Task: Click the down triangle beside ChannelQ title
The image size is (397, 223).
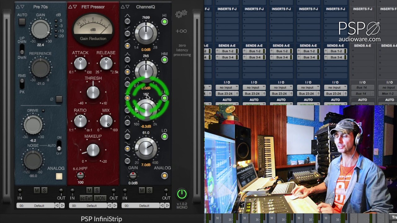Action: pos(127,7)
